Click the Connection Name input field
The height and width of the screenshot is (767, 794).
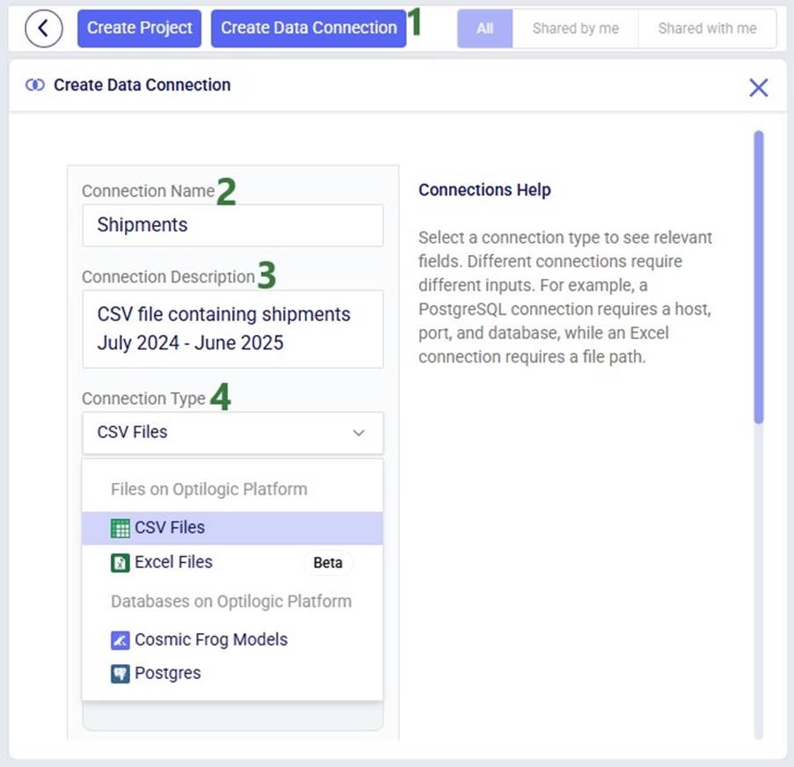[233, 225]
